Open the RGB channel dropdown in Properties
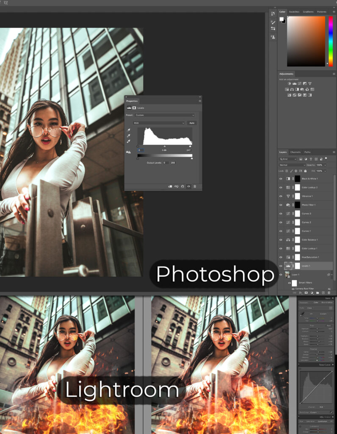This screenshot has width=337, height=434. coord(159,123)
